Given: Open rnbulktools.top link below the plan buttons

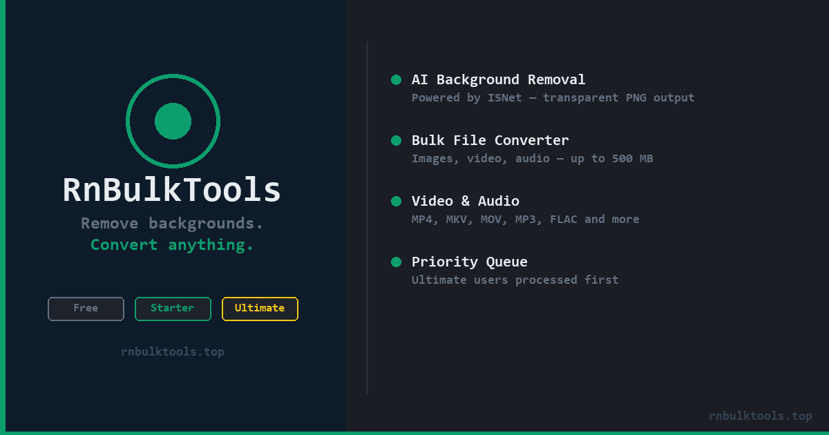Looking at the screenshot, I should [x=173, y=351].
